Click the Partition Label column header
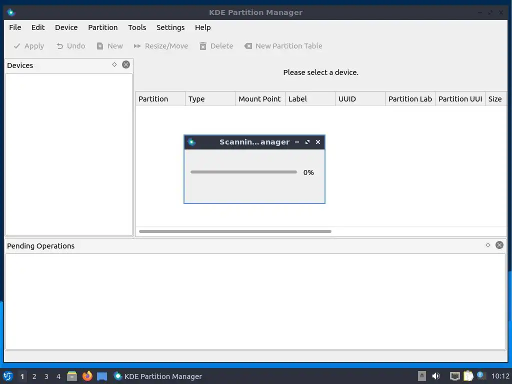The height and width of the screenshot is (384, 512). tap(410, 99)
